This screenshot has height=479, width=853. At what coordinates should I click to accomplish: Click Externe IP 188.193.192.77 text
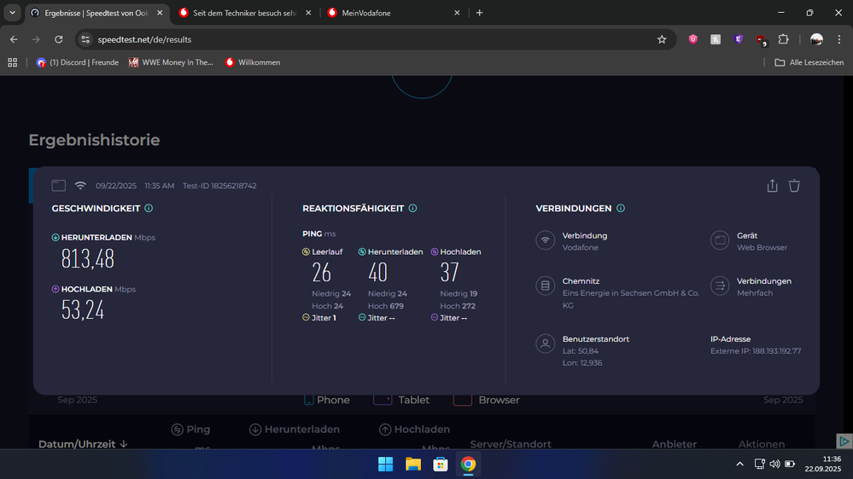coord(756,351)
